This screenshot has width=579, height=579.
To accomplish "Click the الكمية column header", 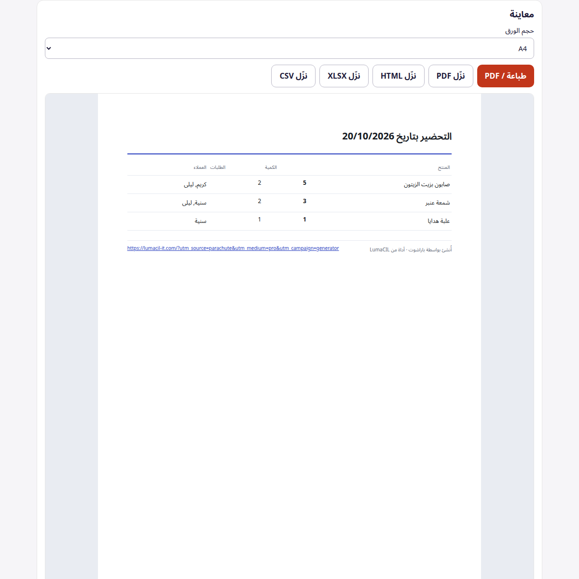I will click(271, 167).
